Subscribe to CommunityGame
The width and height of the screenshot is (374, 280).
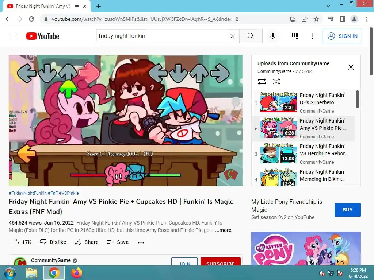(220, 262)
